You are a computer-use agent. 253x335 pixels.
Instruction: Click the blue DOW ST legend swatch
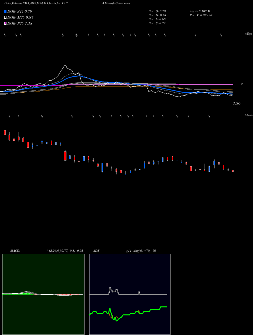5,11
